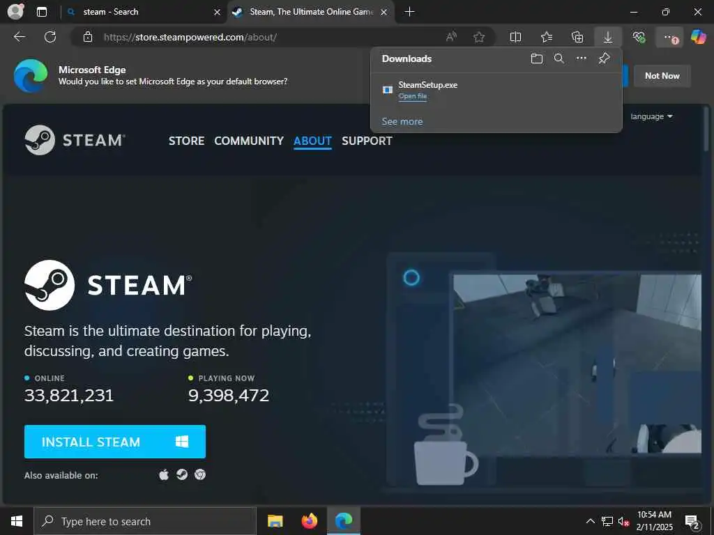Open ABOUT in Steam navigation
Image resolution: width=714 pixels, height=535 pixels.
coord(312,141)
